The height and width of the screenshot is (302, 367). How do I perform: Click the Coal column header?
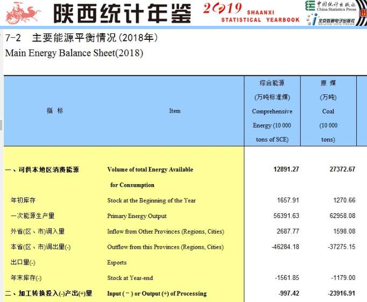pos(328,111)
